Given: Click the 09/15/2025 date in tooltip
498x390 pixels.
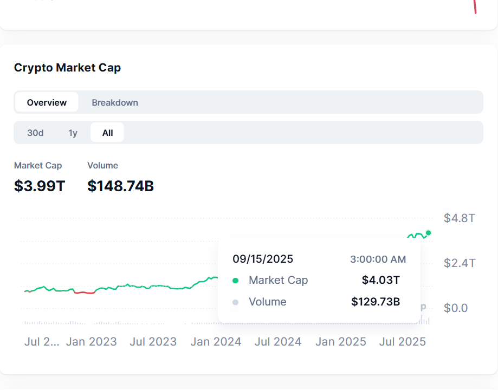Looking at the screenshot, I should pyautogui.click(x=263, y=259).
